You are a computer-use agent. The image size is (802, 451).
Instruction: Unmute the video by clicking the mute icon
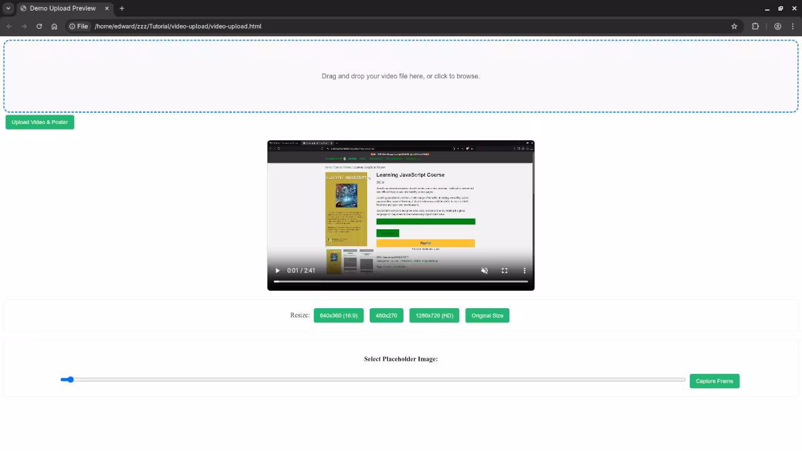click(x=484, y=270)
